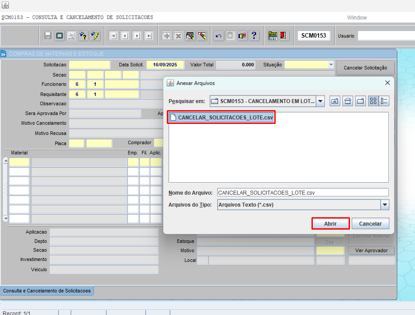
Task: Expand the Pesquisar em folder dropdown
Action: [320, 101]
